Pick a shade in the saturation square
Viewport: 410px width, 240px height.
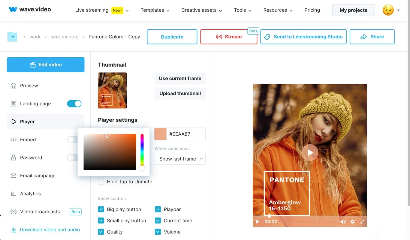pos(110,152)
